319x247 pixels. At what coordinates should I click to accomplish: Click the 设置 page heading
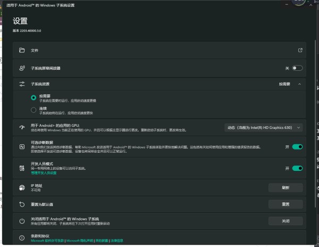point(20,21)
